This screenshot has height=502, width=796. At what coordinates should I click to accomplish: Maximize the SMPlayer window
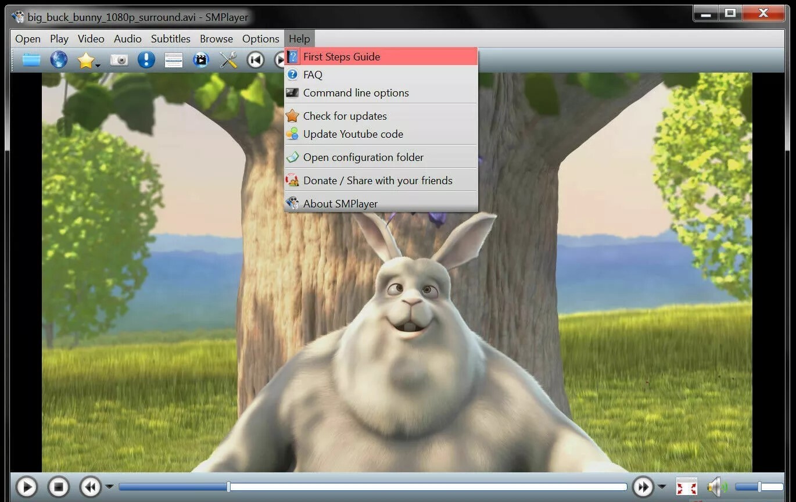pyautogui.click(x=730, y=13)
